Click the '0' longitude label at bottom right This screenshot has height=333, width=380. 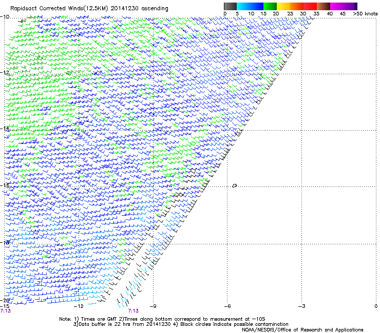pos(376,306)
